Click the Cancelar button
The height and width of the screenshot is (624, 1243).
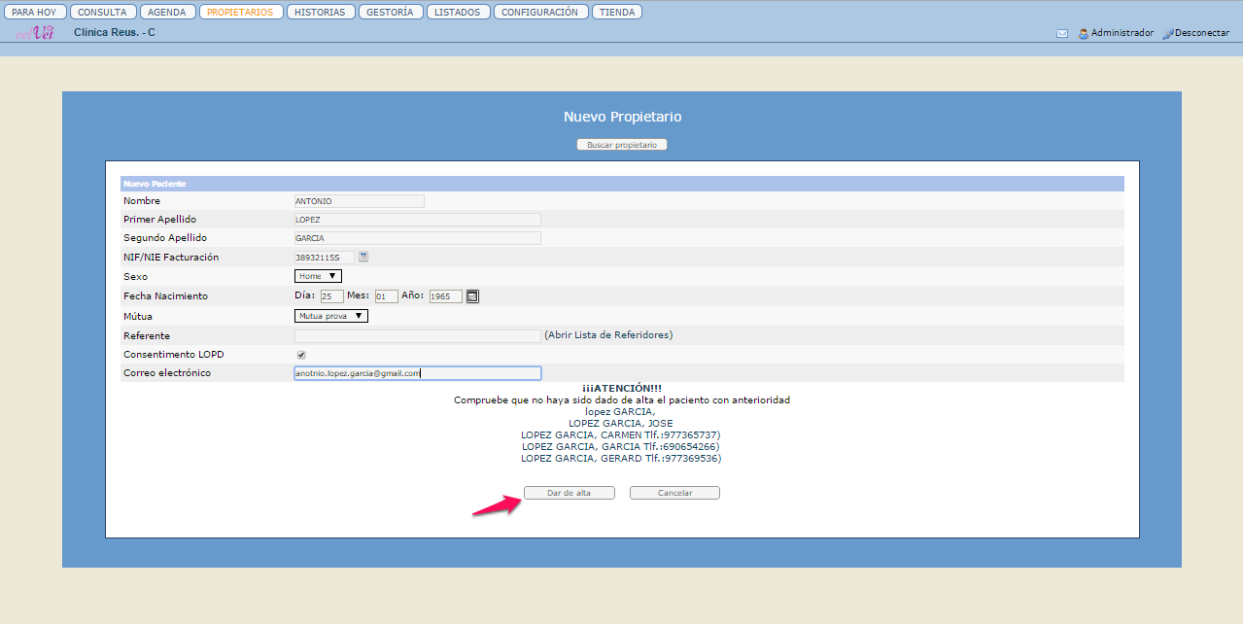coord(674,493)
